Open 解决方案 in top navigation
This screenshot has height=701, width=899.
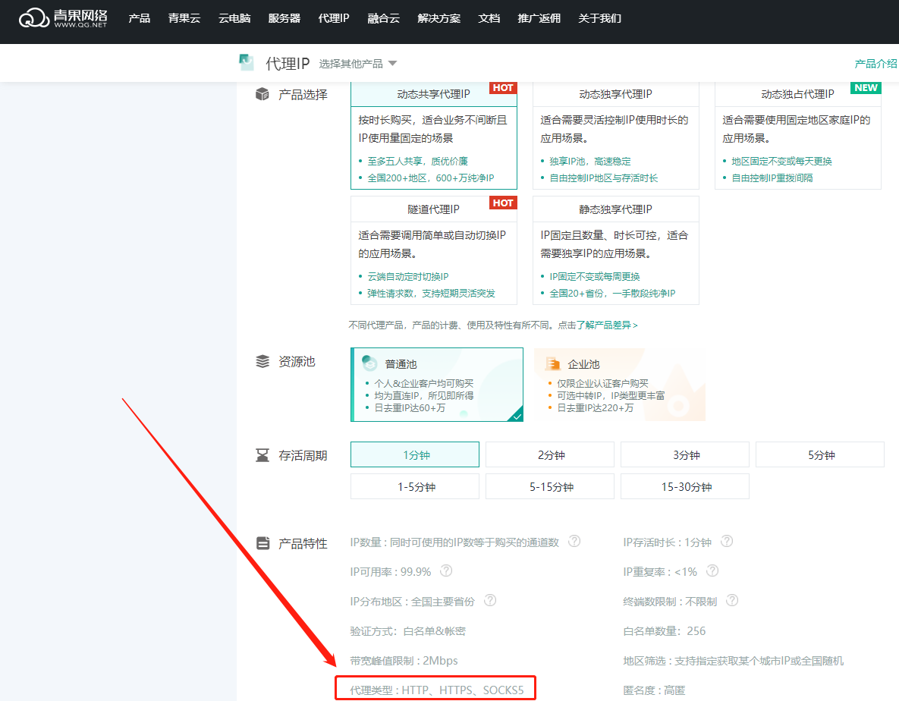439,18
